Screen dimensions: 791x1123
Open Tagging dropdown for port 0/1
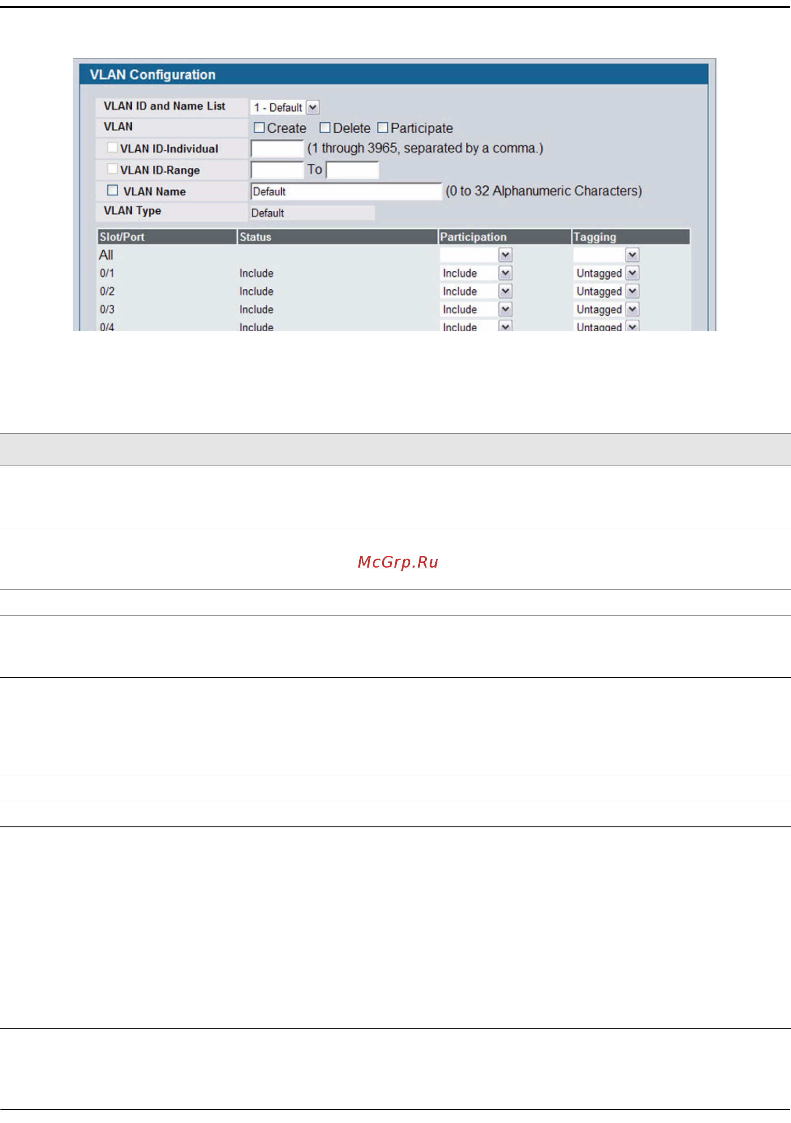pos(606,273)
